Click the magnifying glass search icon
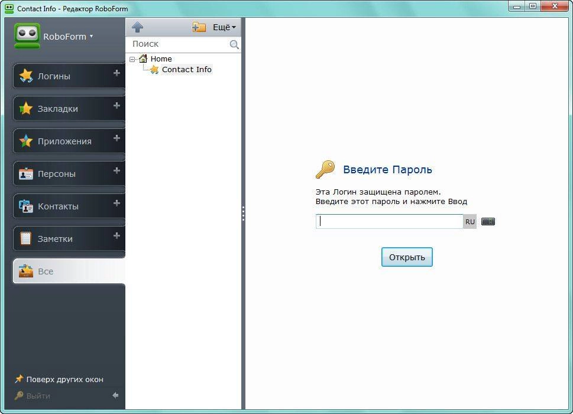 coord(234,44)
